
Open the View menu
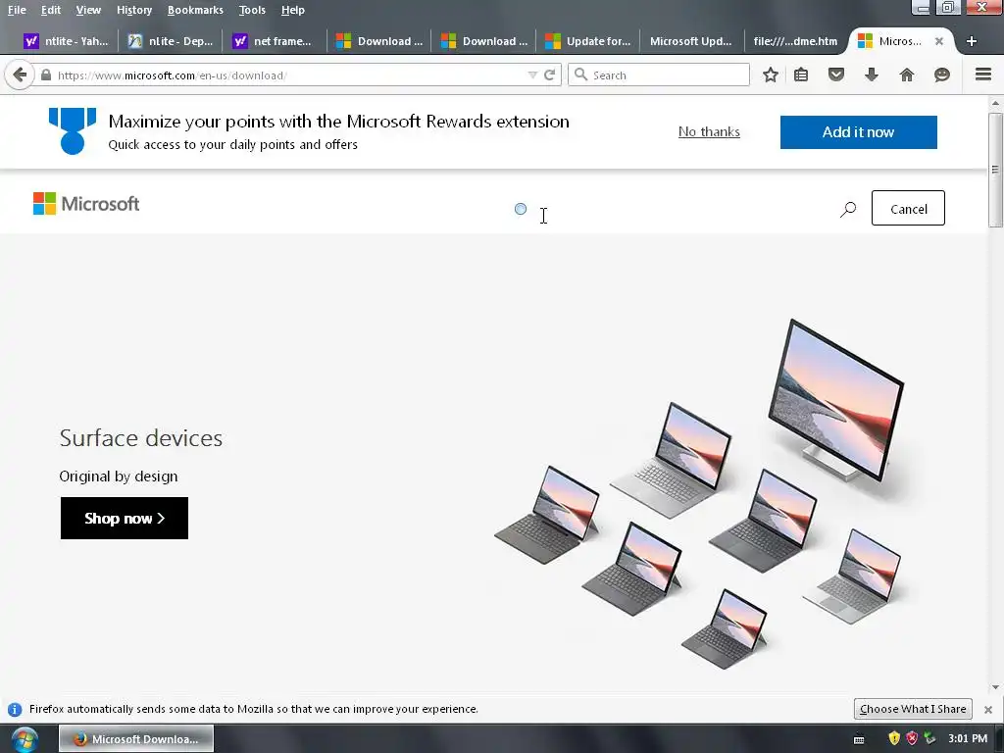coord(88,10)
